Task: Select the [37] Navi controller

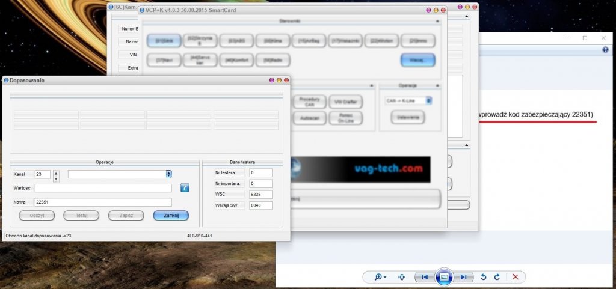Action: point(164,60)
